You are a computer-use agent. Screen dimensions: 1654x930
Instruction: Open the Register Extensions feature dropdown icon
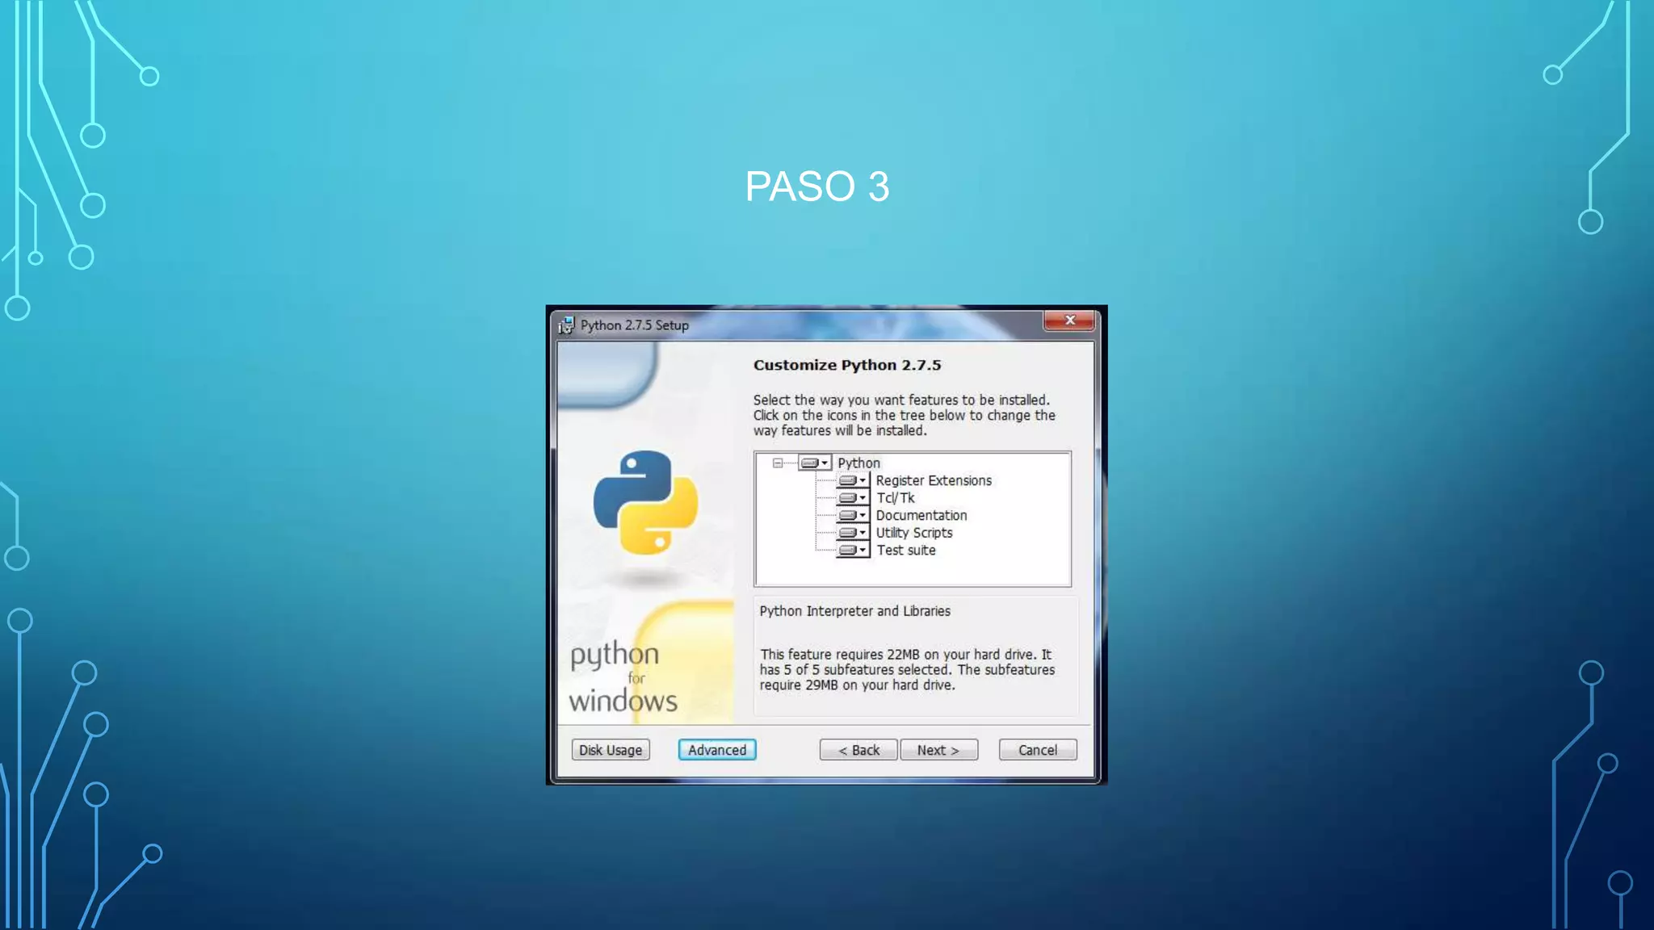point(853,480)
